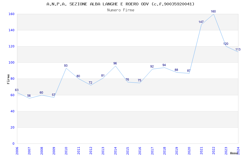Select the data label 92 for 2017
241x156 pixels.
point(152,66)
